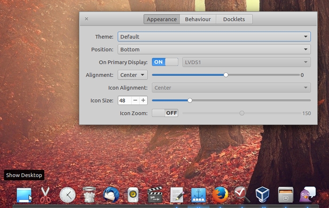Screen dimensions: 329x208
Task: Click the Icon Size slider track
Action: [249, 100]
